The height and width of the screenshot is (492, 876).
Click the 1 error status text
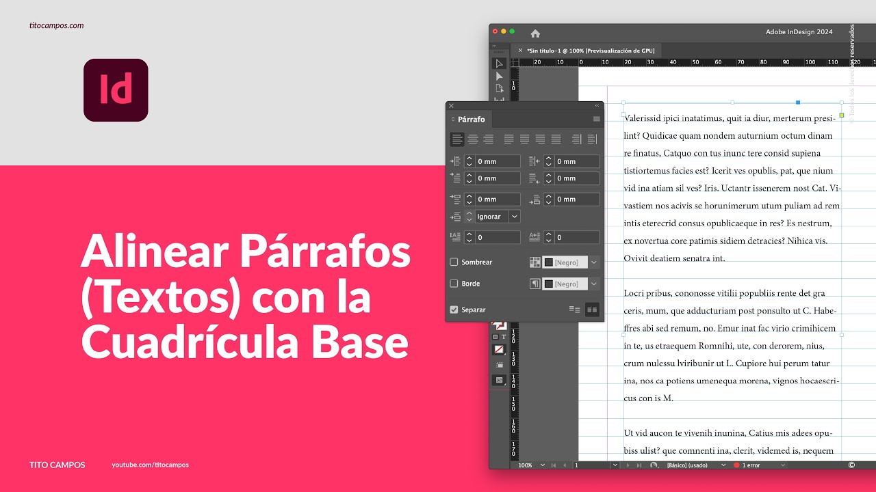[x=751, y=465]
